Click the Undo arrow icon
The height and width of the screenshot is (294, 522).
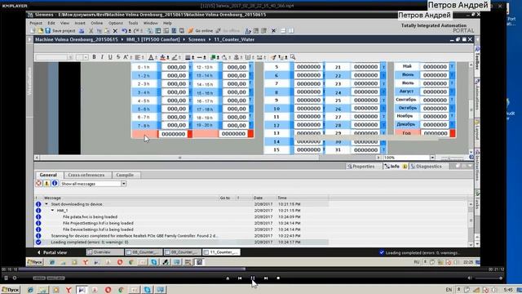pos(124,31)
